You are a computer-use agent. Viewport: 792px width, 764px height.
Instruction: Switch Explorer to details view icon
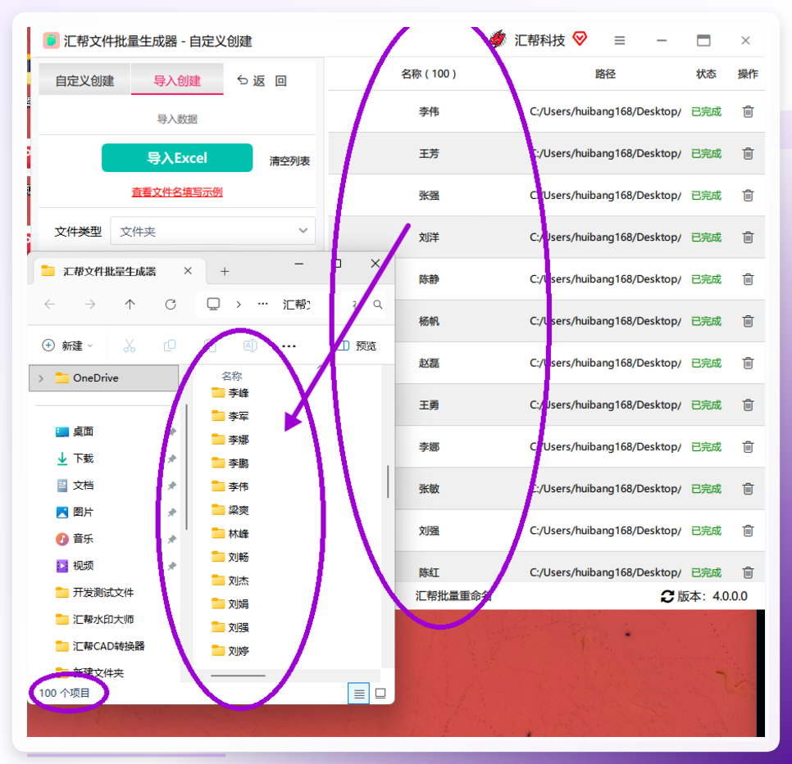pyautogui.click(x=358, y=694)
